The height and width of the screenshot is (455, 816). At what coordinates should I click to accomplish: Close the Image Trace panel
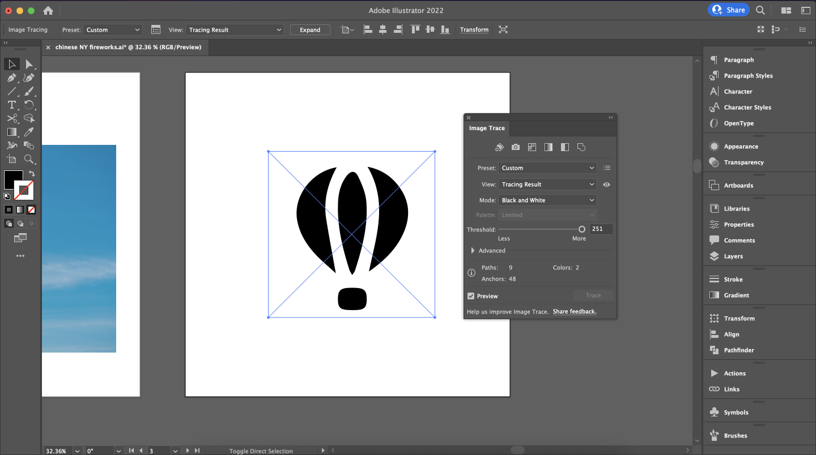click(469, 118)
